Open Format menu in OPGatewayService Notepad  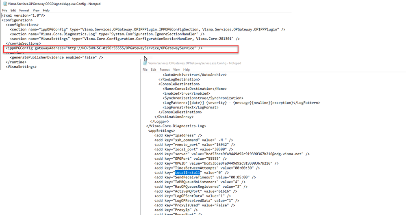165,69
